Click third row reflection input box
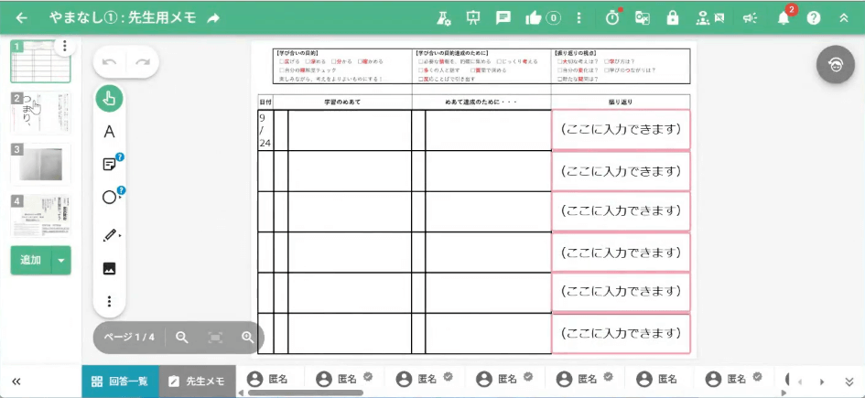Viewport: 865px width, 398px height. [x=621, y=211]
